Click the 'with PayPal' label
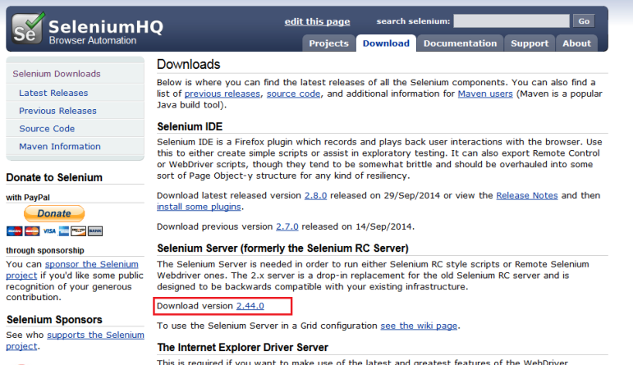 (28, 197)
